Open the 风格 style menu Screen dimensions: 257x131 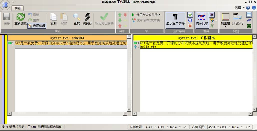[x=239, y=7]
